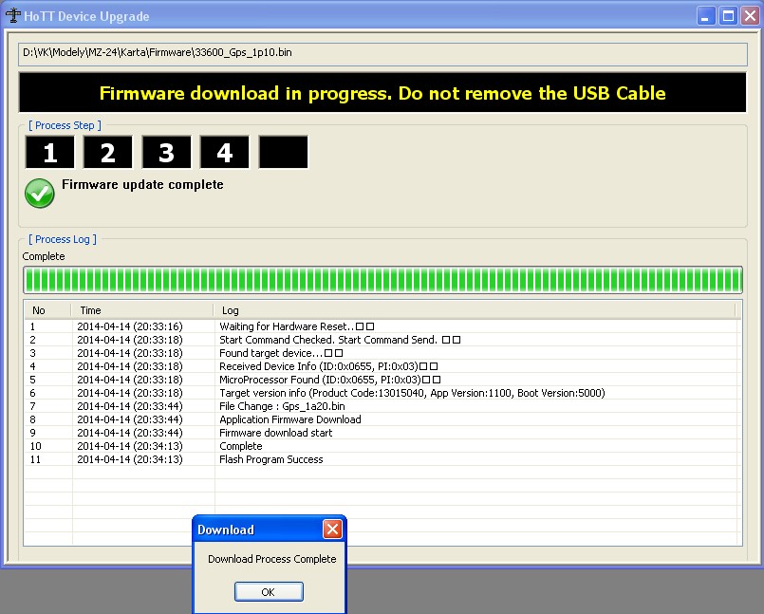Viewport: 764px width, 614px height.
Task: Select the 'Target version info' log entry
Action: click(x=412, y=393)
